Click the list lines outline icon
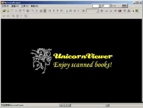Image resolution: width=143 pixels, height=108 pixels. [17, 16]
